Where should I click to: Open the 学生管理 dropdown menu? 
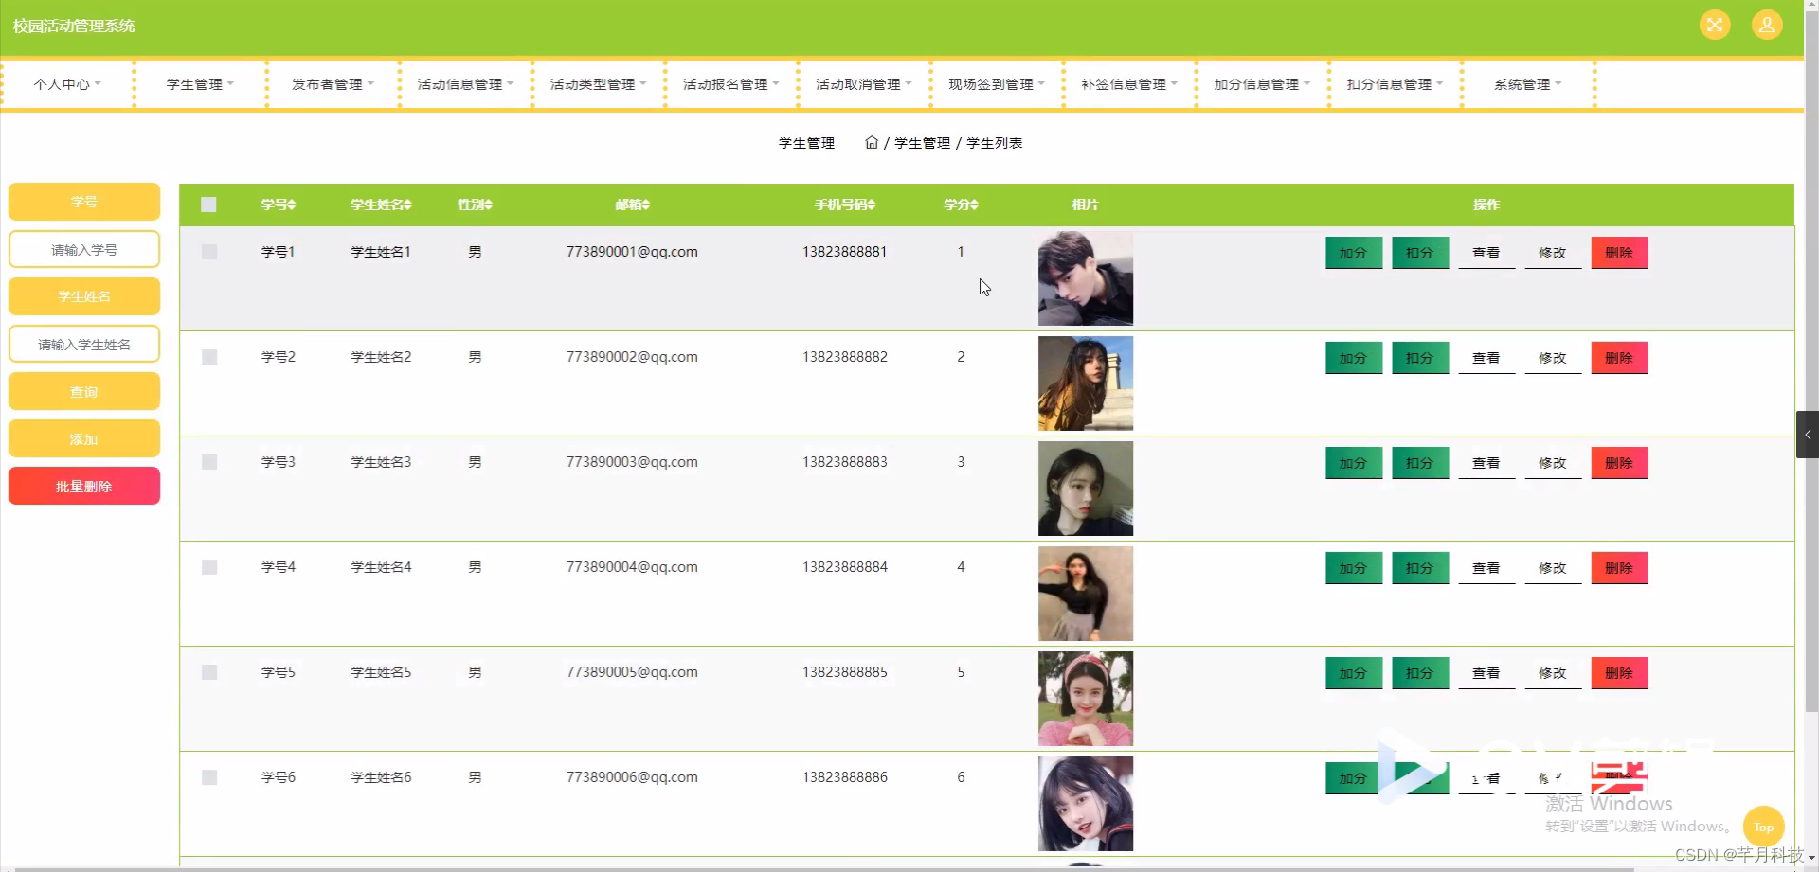[198, 83]
